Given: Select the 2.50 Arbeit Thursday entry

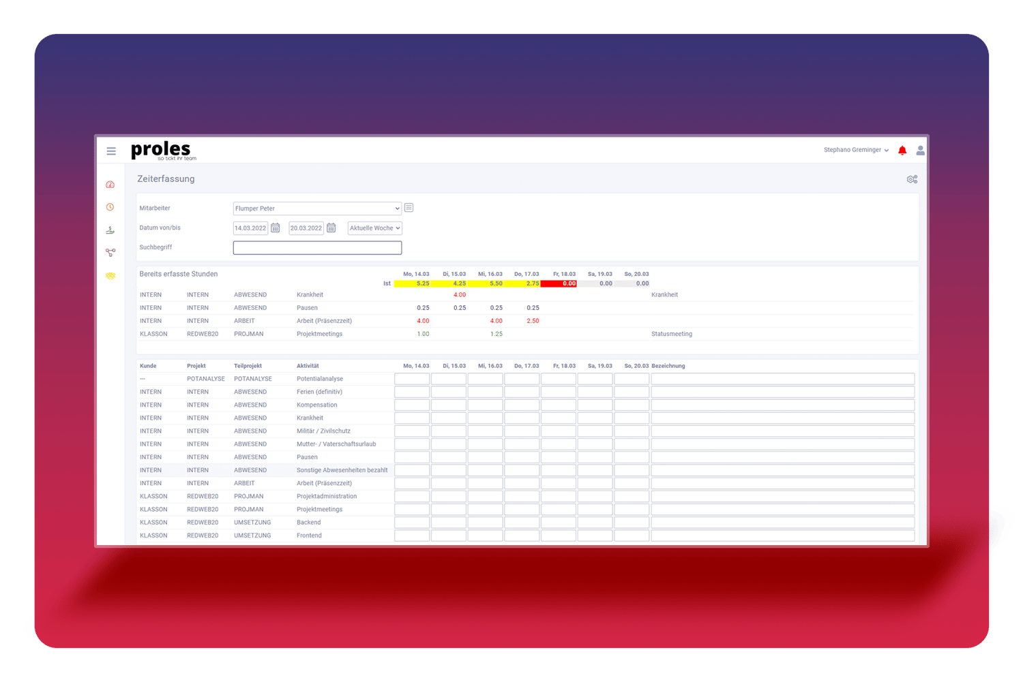Looking at the screenshot, I should (x=533, y=321).
